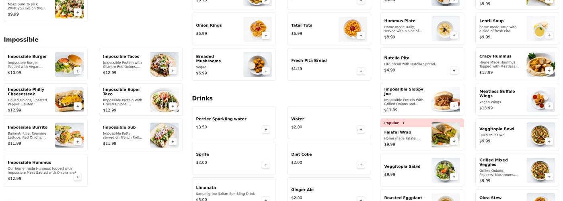Add Onion Rings with plus button
Viewport: 563px width, 201px height.
tap(265, 35)
